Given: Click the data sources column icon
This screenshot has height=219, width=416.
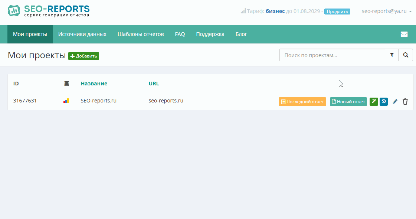Looking at the screenshot, I should coord(66,84).
